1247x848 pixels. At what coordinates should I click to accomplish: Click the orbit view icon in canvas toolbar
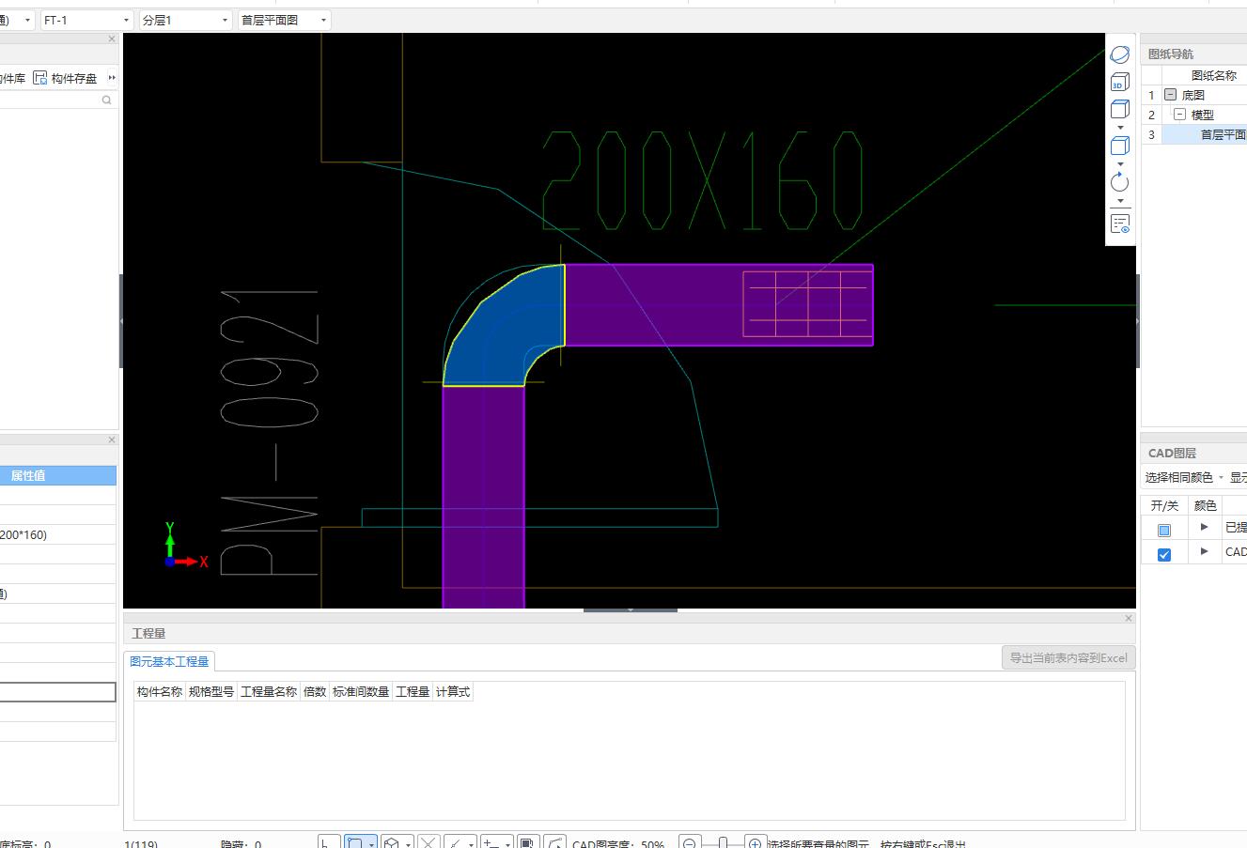tap(1119, 54)
